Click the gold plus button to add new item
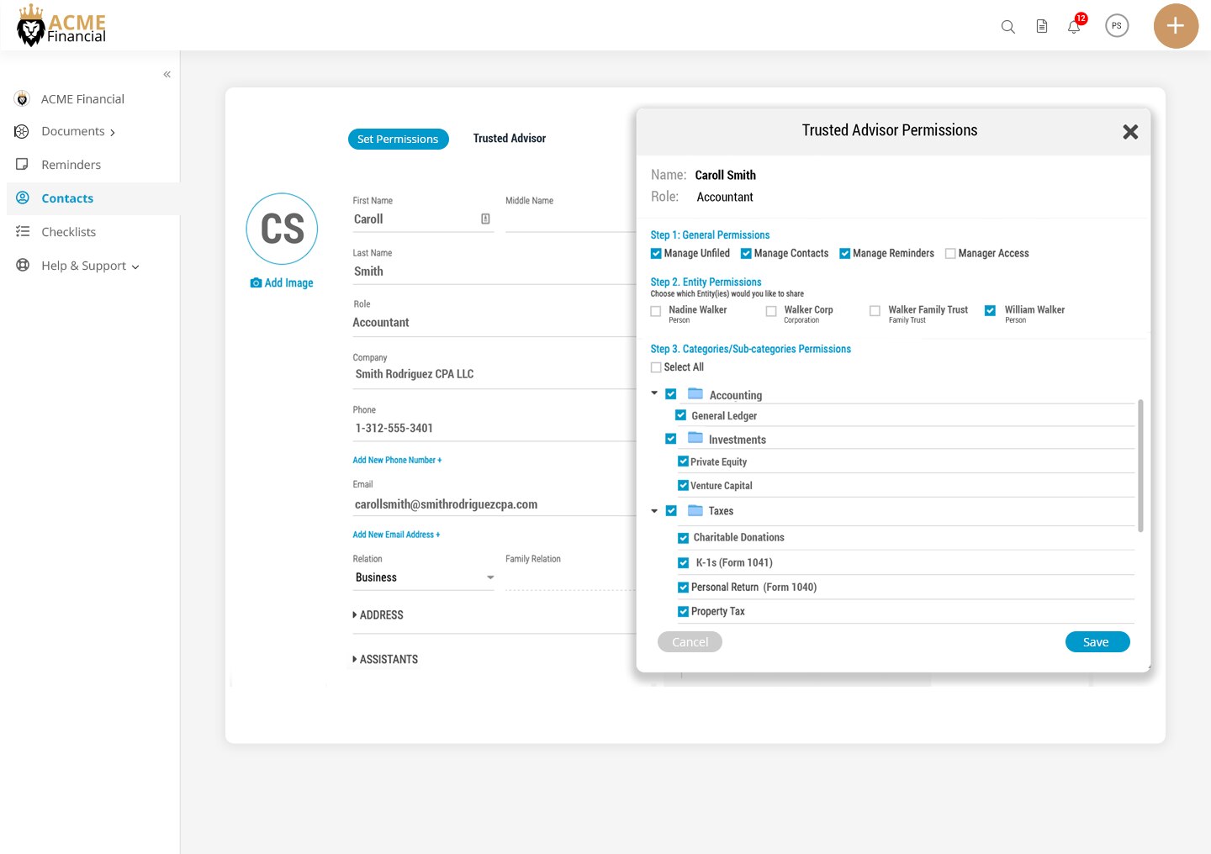 coord(1175,26)
